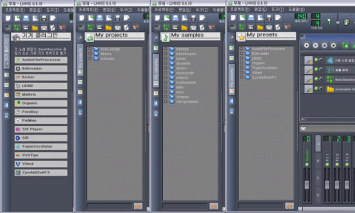Toggle Master channel mute LED in FX mixer
This screenshot has height=213, width=355.
(307, 165)
